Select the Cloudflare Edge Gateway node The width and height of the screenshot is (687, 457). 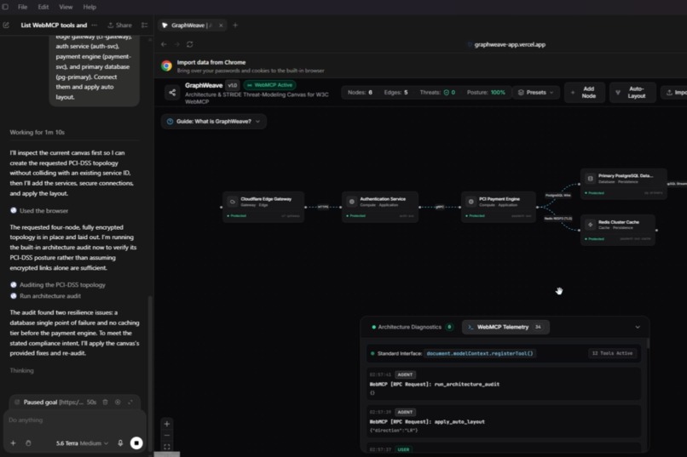263,207
